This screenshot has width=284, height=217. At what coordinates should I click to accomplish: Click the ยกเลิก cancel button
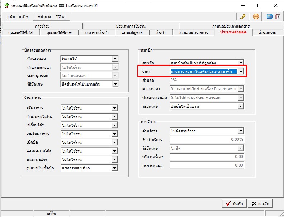click(260, 203)
